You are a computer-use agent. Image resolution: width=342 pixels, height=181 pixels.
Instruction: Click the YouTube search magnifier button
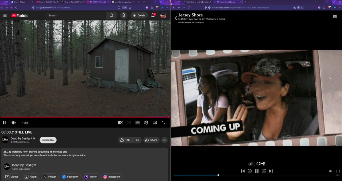111,15
